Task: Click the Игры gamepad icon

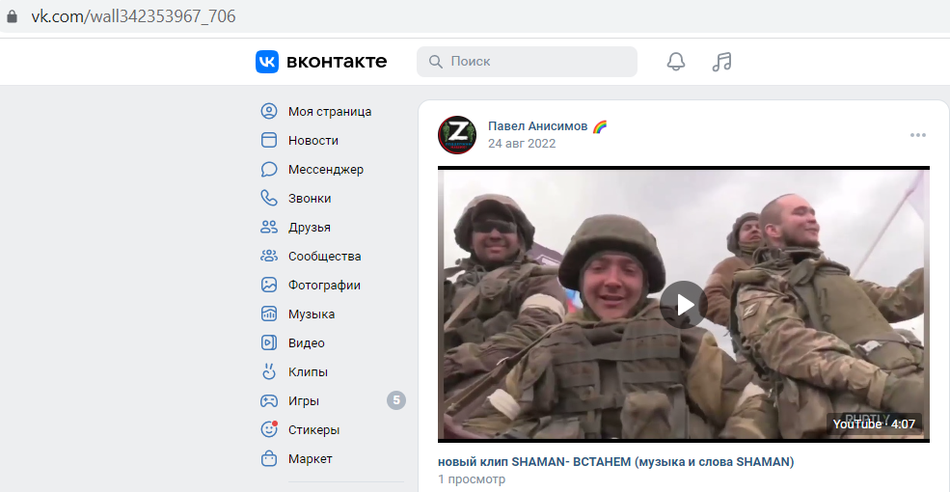Action: [x=268, y=401]
